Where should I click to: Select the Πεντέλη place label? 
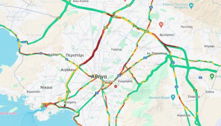[x=187, y=27]
